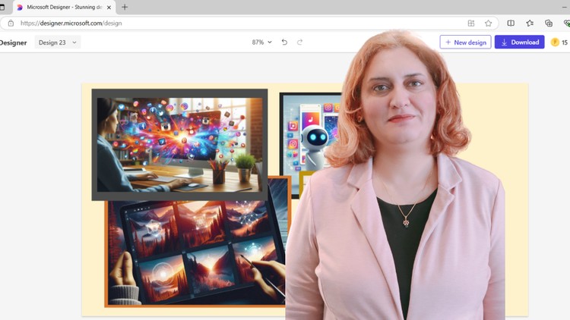Click the site info lock icon

pyautogui.click(x=11, y=24)
